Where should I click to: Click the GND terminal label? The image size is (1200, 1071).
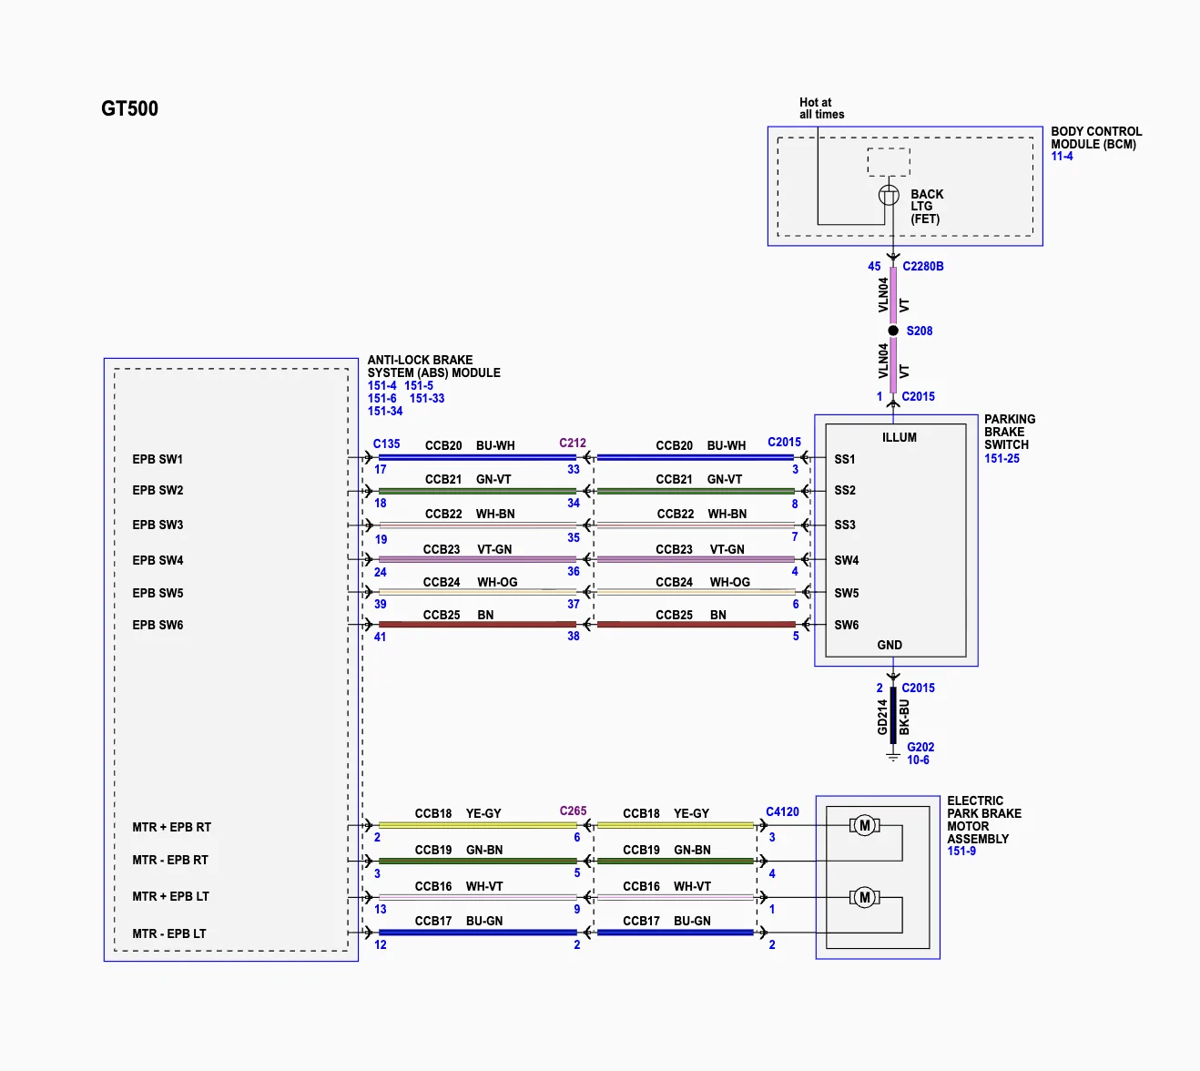point(890,646)
